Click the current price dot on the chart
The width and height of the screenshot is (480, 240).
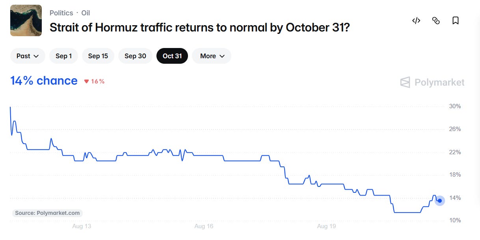[x=440, y=201]
